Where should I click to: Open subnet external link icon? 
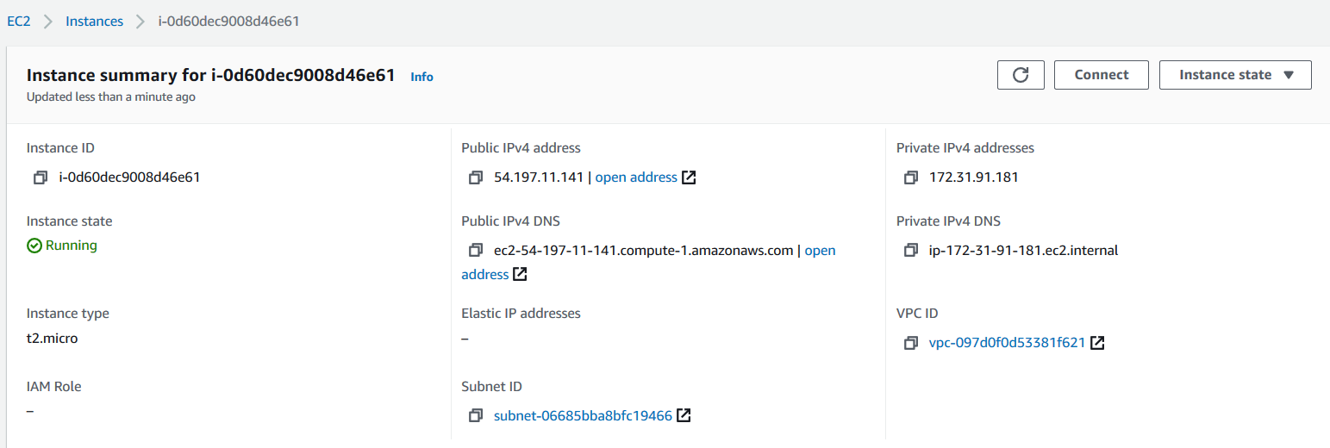(x=684, y=416)
